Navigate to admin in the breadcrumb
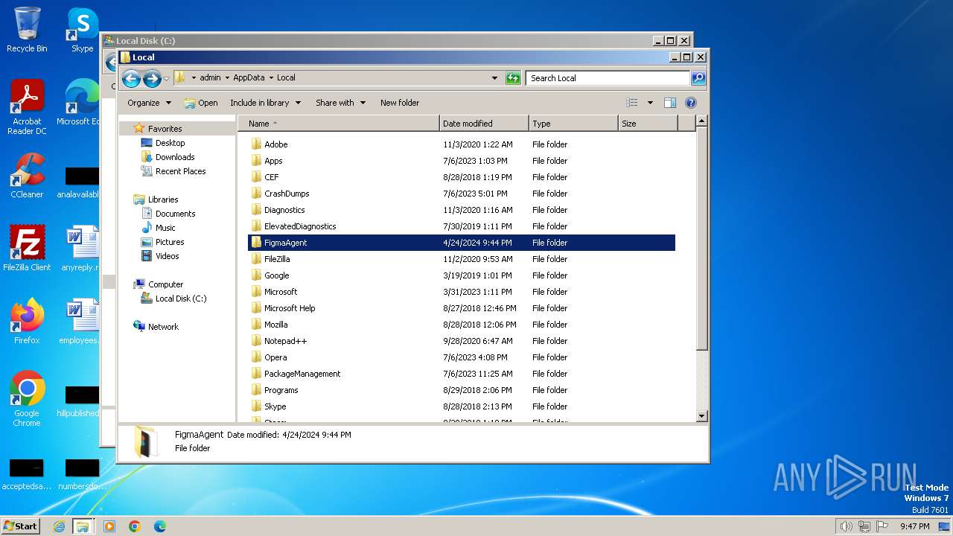This screenshot has height=536, width=953. tap(210, 78)
